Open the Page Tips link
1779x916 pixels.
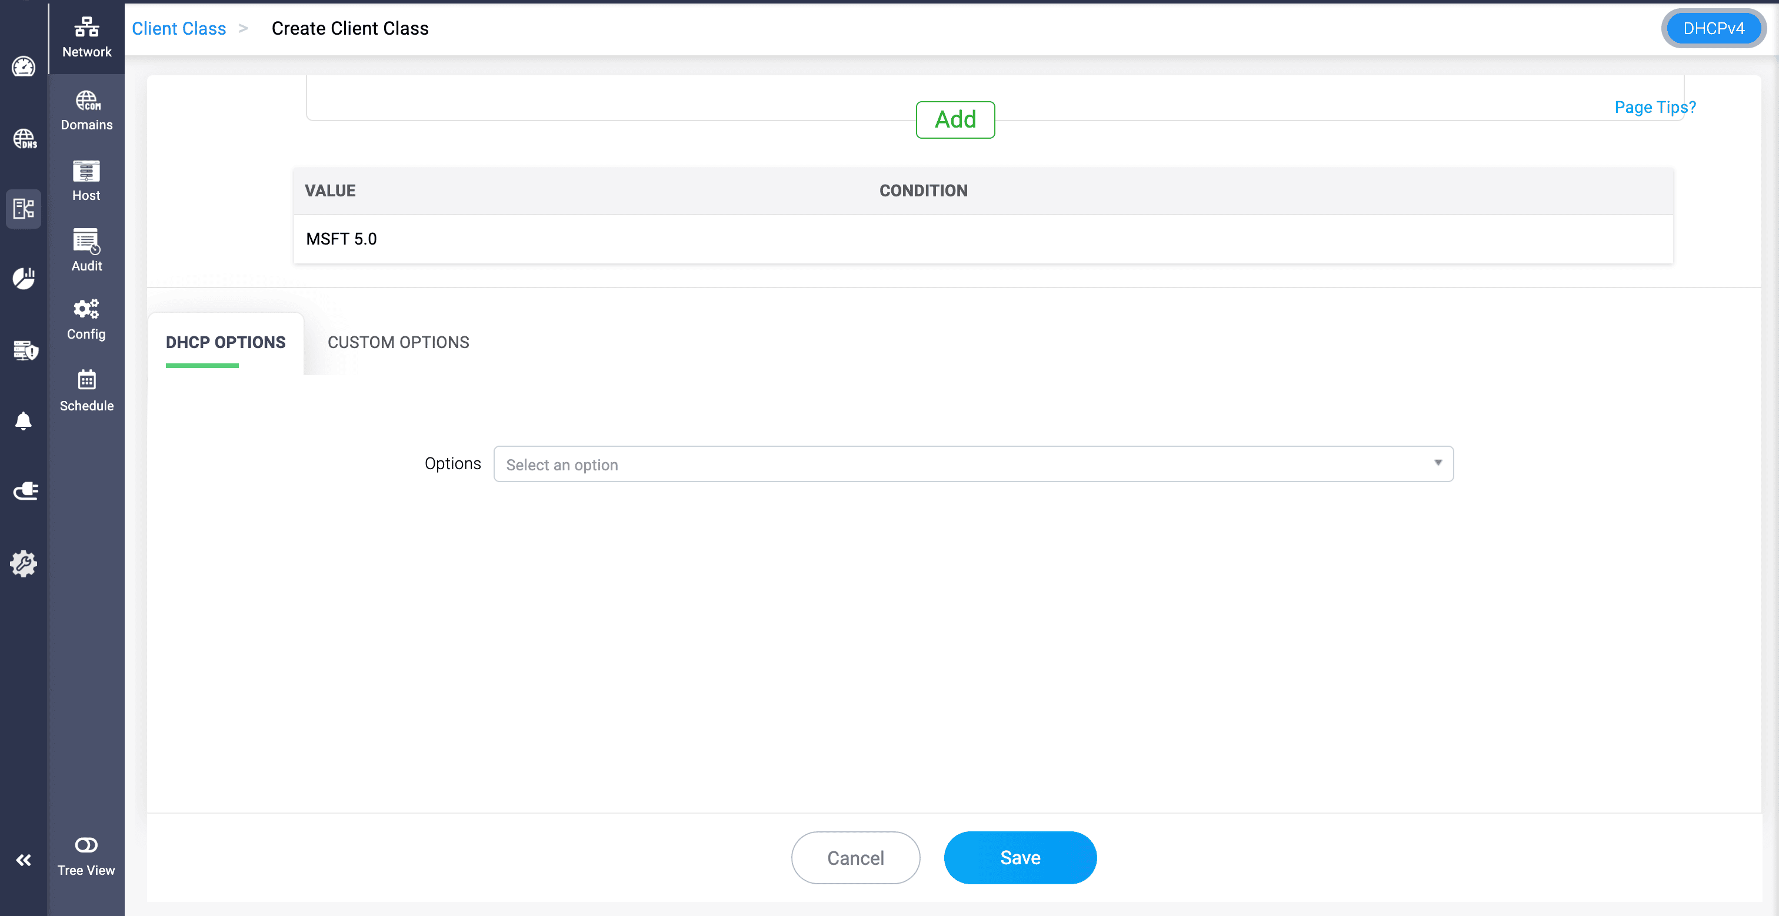pos(1655,107)
